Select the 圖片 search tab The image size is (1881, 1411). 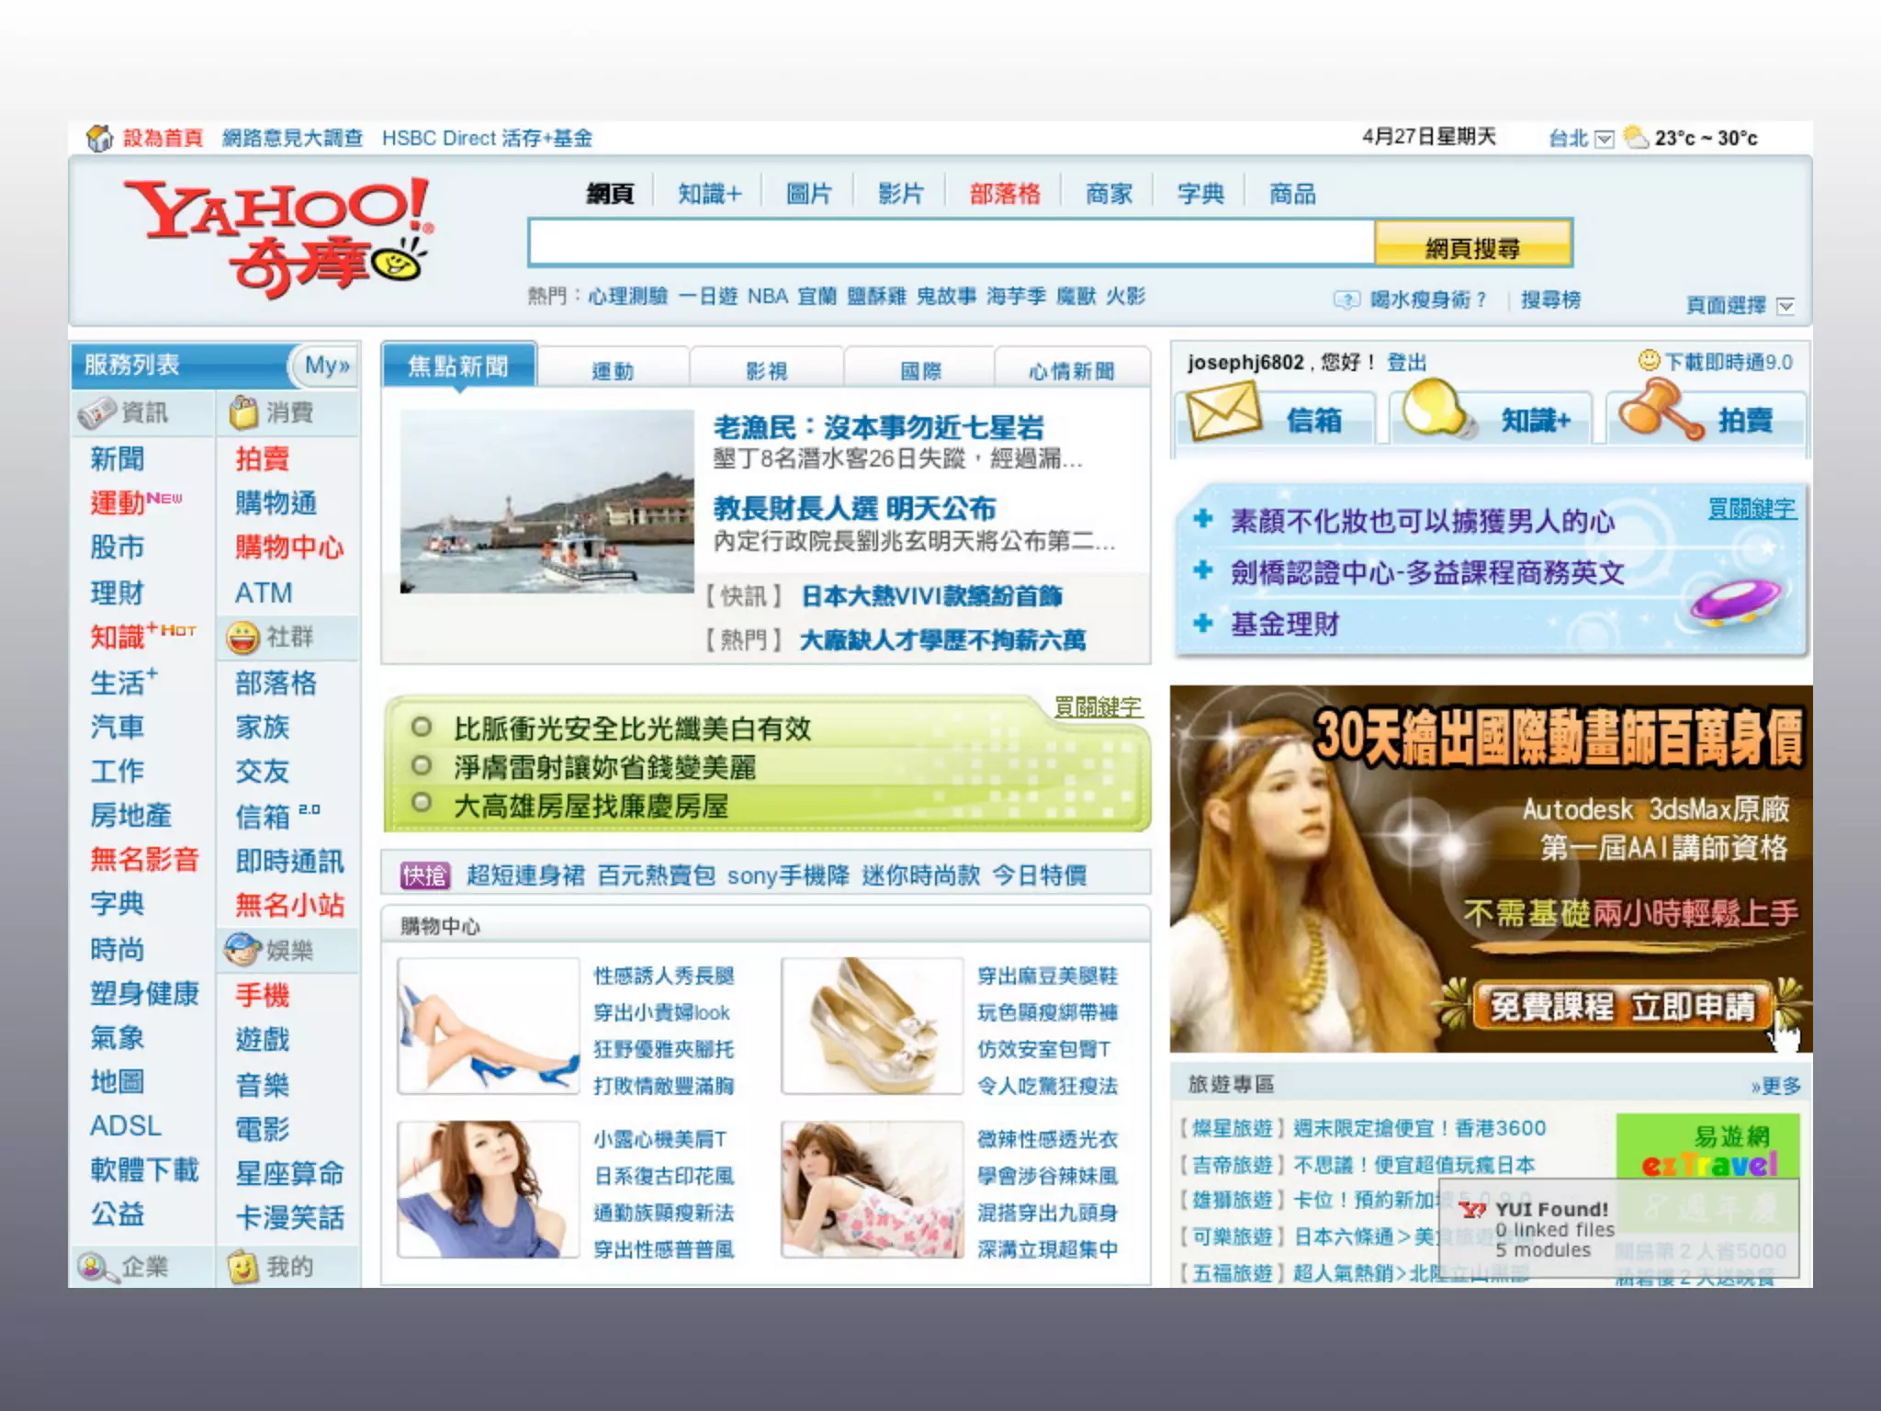pos(808,194)
